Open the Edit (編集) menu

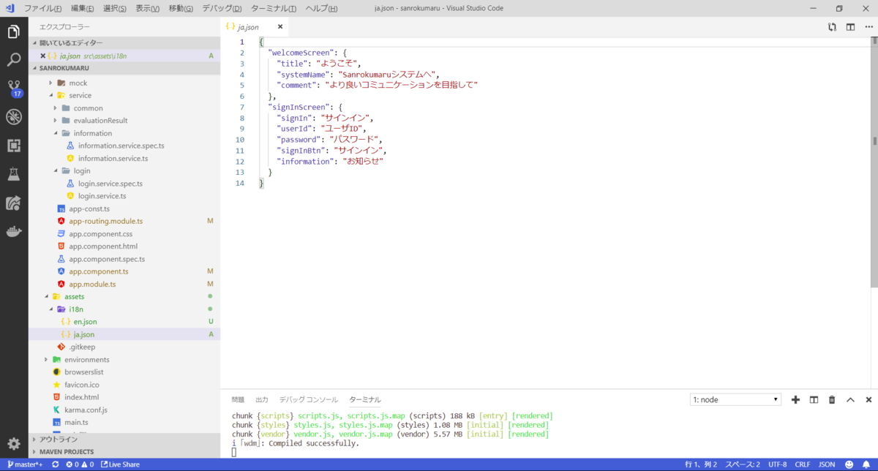click(x=83, y=9)
